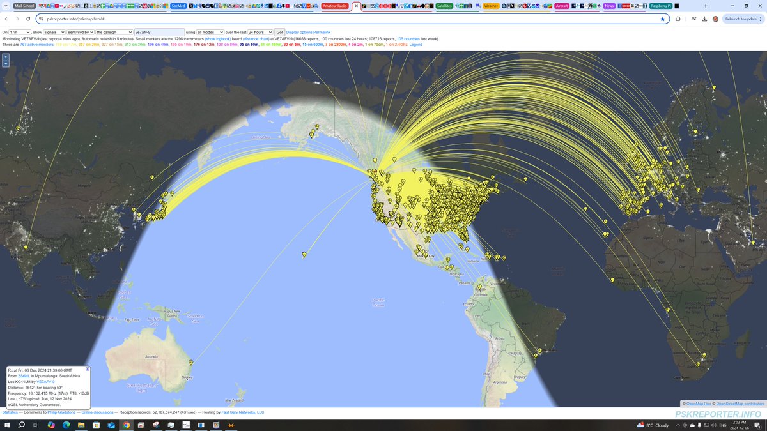Open the browser downloads icon

tap(704, 19)
